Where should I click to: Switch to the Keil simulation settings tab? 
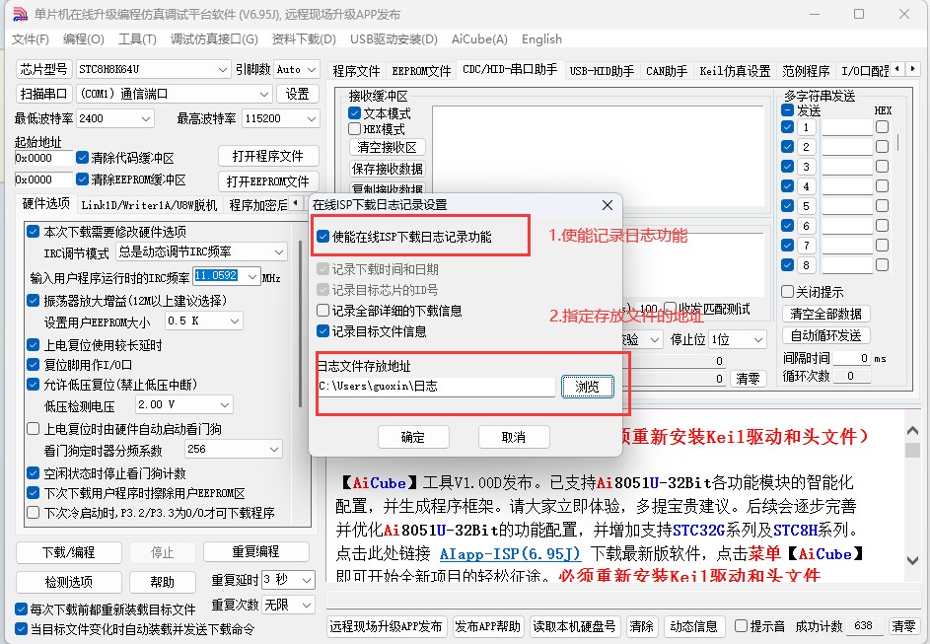coord(735,71)
